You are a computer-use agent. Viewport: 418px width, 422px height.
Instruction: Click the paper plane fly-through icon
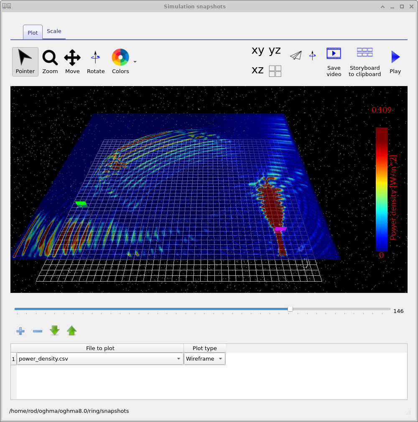296,55
